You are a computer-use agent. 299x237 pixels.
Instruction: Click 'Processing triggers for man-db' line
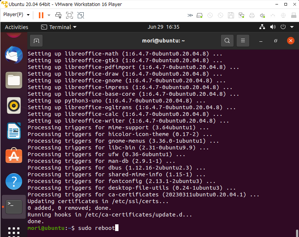101,161
